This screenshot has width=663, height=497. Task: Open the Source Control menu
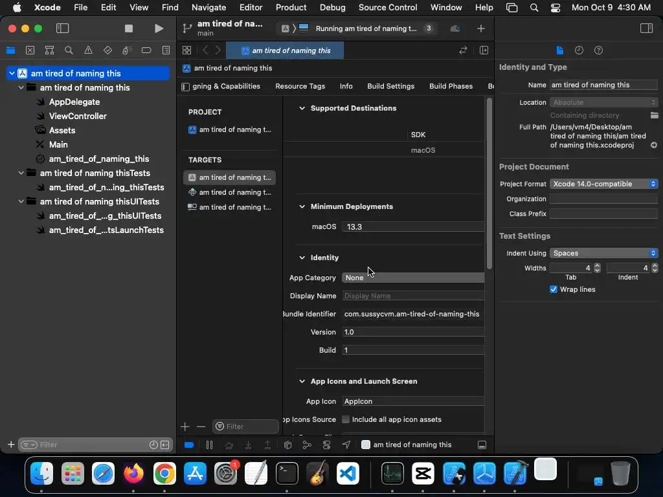tap(388, 7)
